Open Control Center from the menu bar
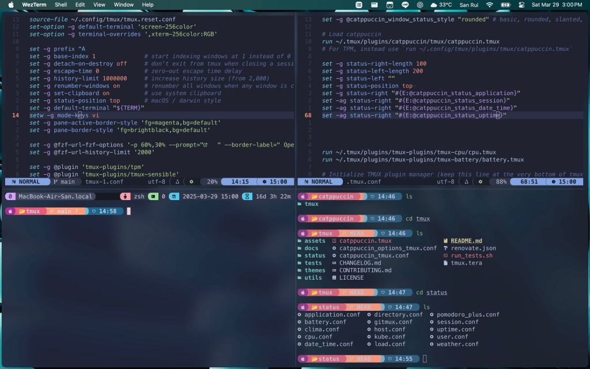 tap(521, 5)
